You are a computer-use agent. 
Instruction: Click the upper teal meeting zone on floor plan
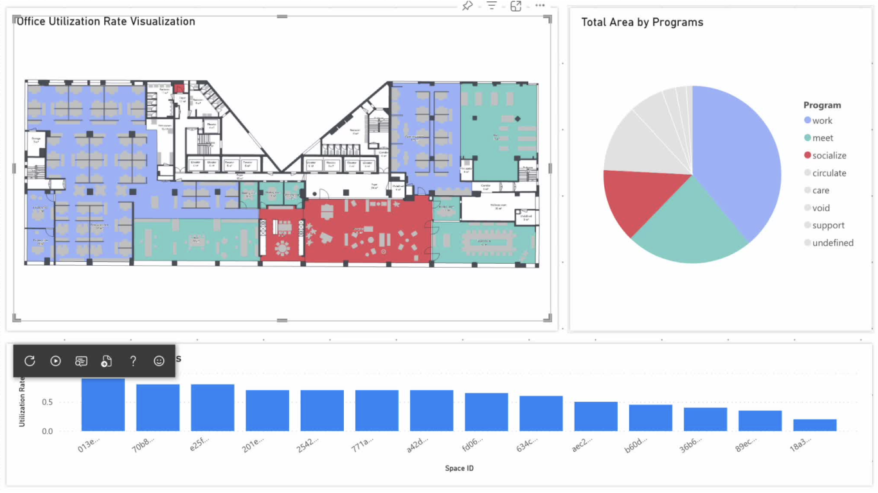(498, 132)
